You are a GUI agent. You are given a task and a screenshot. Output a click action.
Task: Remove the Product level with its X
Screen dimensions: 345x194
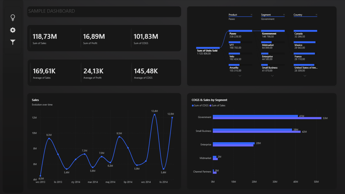coord(251,15)
